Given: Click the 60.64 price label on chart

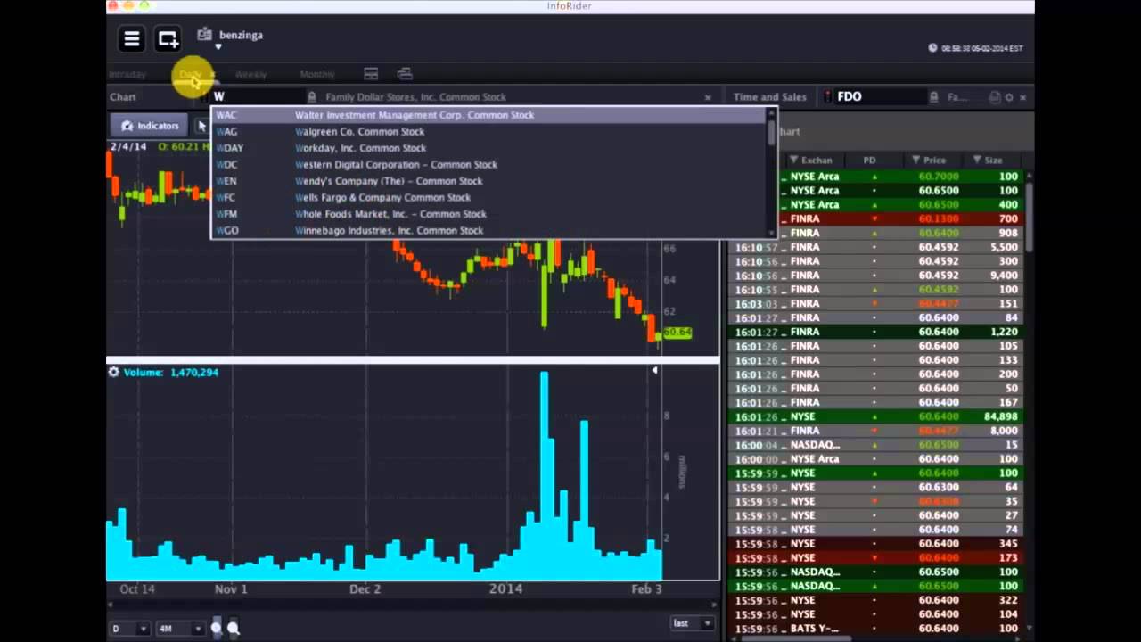Looking at the screenshot, I should pos(677,333).
